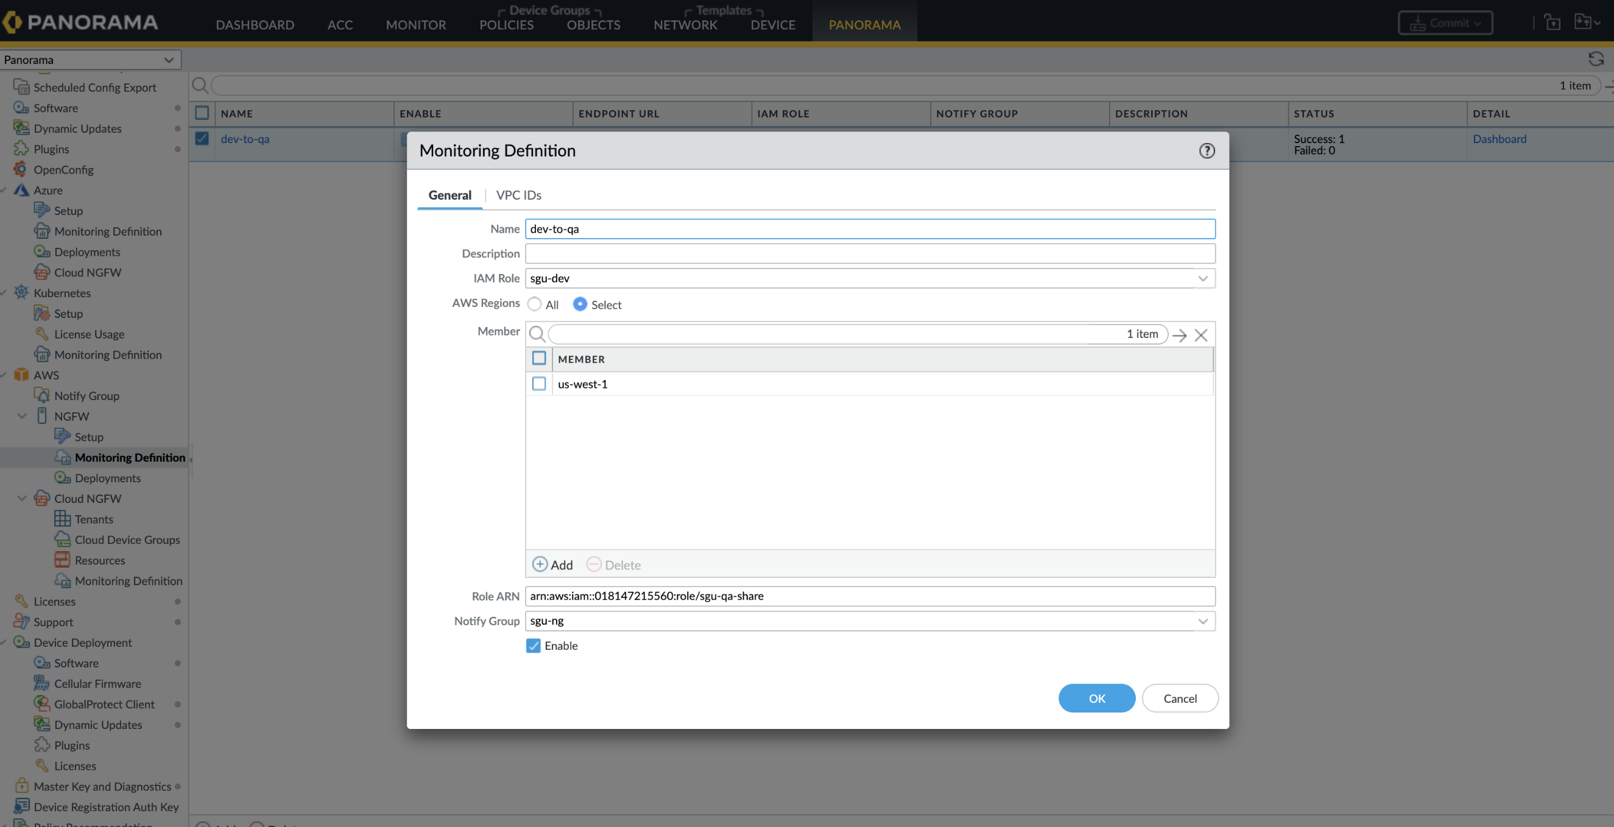Select the All AWS Regions radio button
Viewport: 1614px width, 827px height.
(x=534, y=304)
